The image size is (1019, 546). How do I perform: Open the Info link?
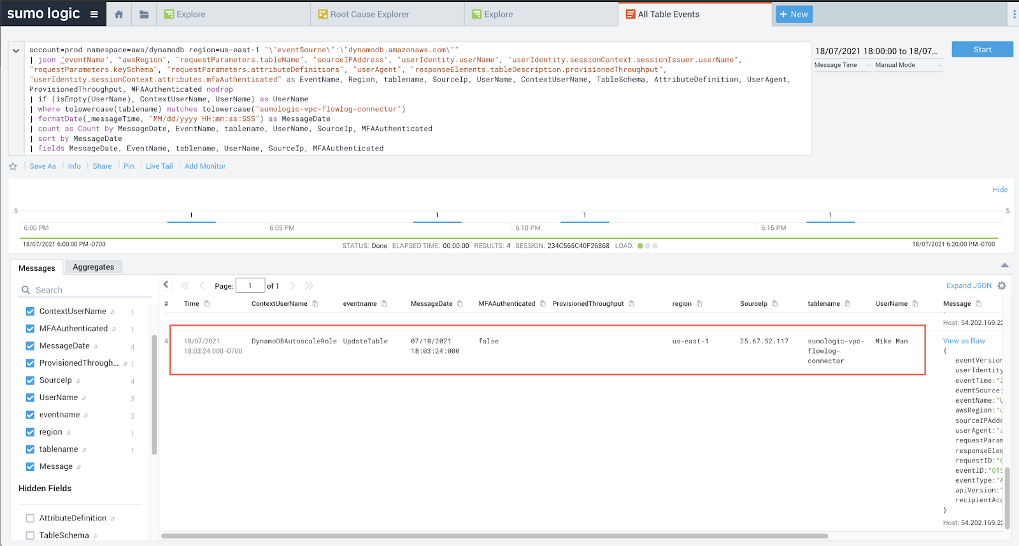(75, 166)
